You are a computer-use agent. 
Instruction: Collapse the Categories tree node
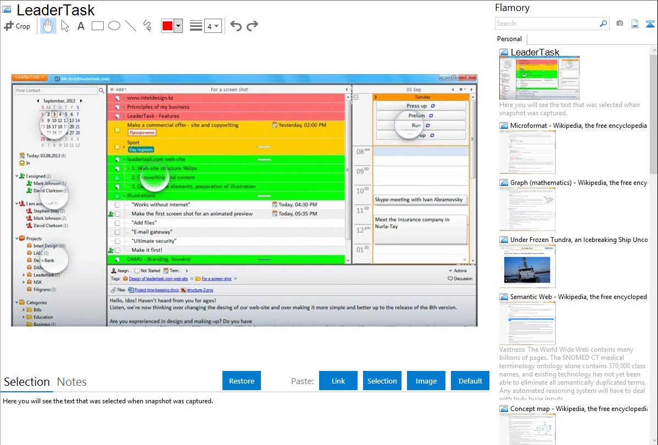tap(17, 302)
